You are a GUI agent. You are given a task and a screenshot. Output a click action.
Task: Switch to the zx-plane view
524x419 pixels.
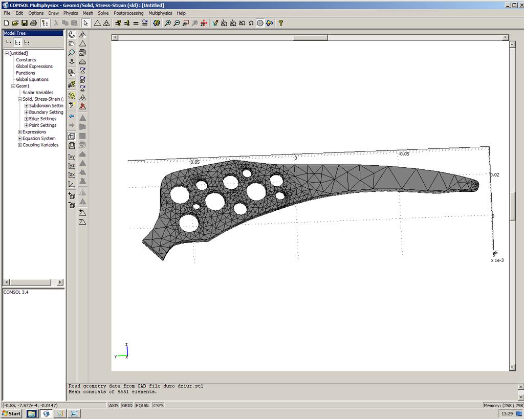tap(72, 175)
